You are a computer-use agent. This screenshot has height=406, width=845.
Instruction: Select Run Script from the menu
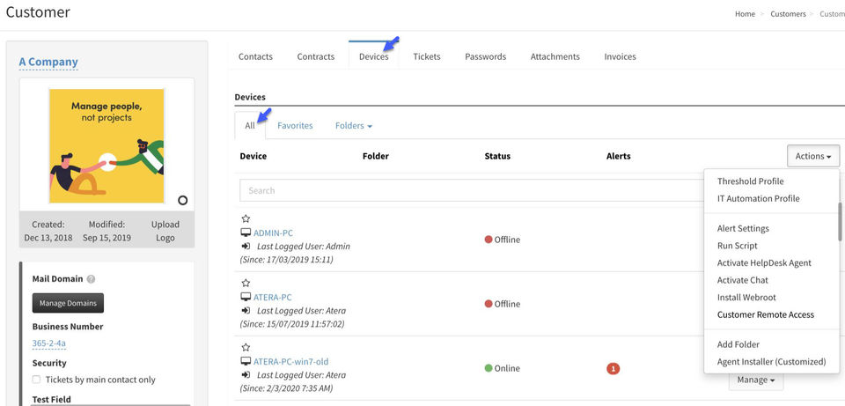click(x=738, y=246)
